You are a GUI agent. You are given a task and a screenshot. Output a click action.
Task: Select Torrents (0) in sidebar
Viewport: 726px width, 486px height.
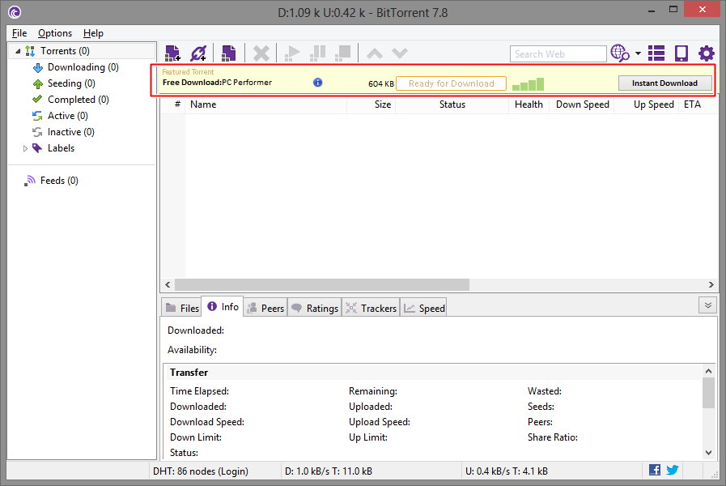pyautogui.click(x=65, y=51)
